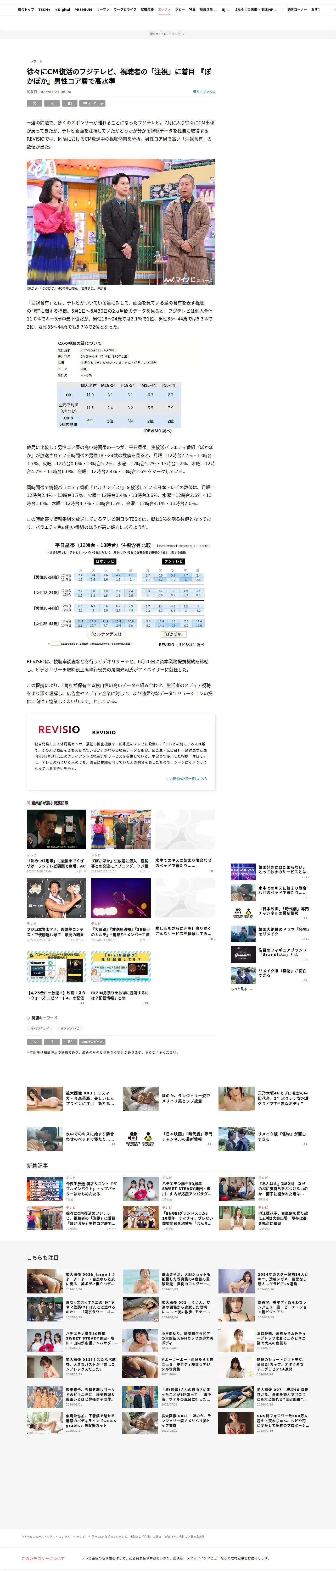The width and height of the screenshot is (336, 1571).
Task: Open この著者の記事一覧はこちら link
Action: click(187, 779)
